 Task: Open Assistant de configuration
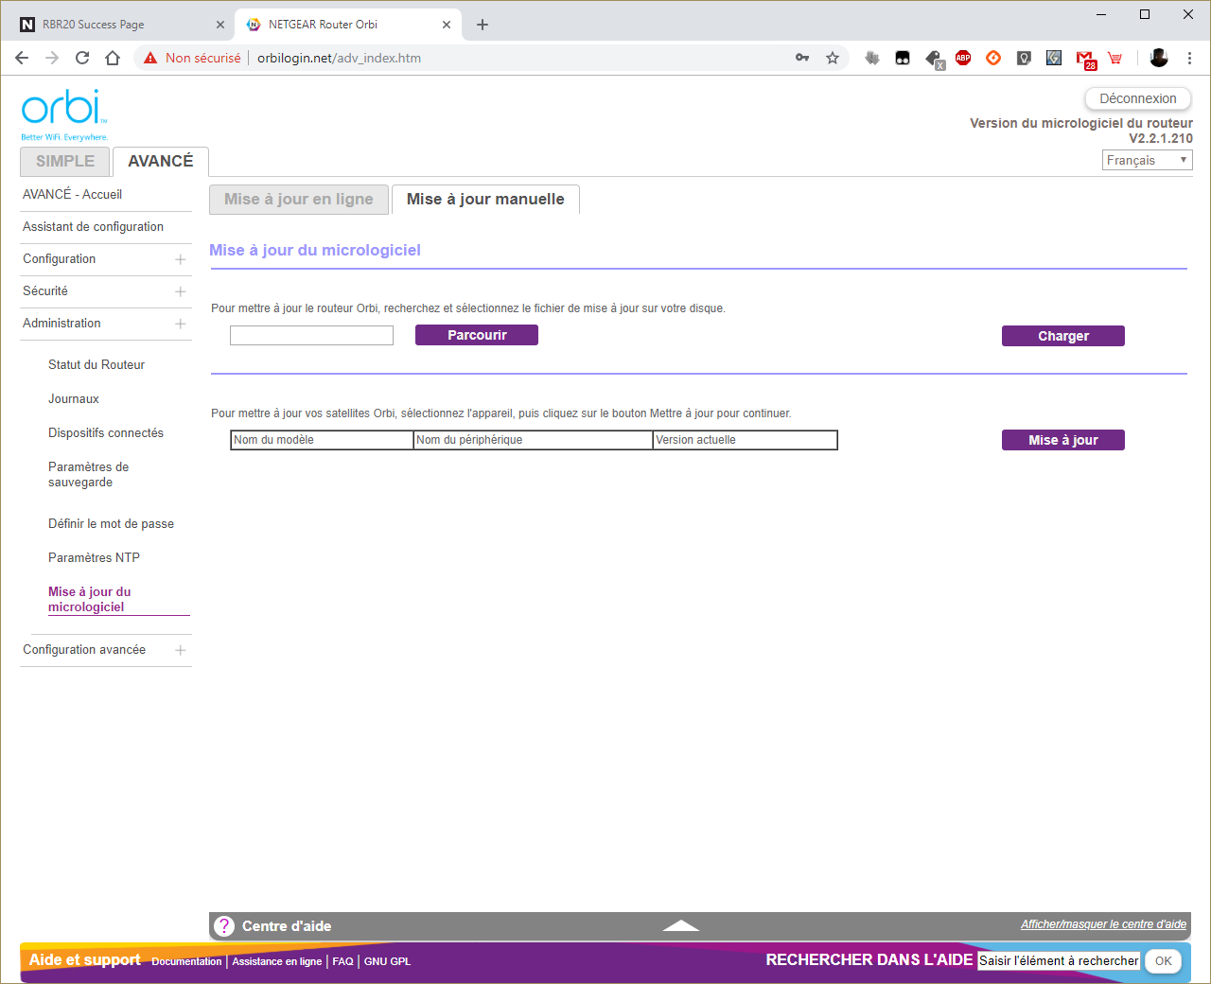(93, 226)
